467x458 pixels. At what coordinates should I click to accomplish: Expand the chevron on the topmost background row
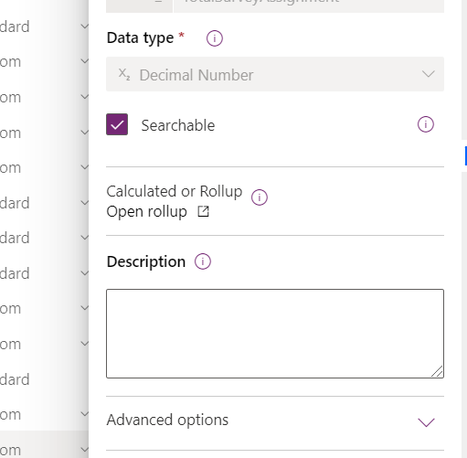point(84,27)
